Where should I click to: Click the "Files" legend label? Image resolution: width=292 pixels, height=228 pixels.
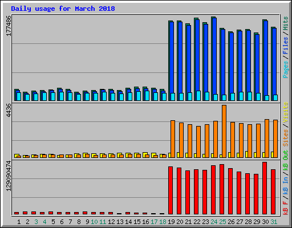coord(285,46)
